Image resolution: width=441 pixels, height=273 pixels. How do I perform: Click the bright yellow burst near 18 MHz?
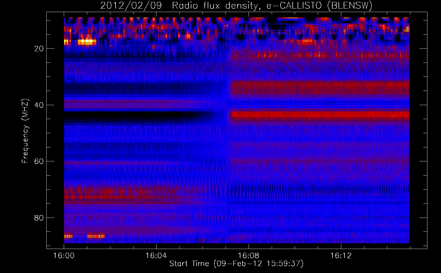pyautogui.click(x=87, y=42)
